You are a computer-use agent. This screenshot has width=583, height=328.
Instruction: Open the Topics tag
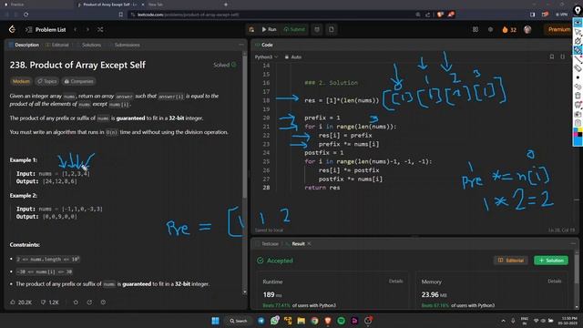click(46, 81)
